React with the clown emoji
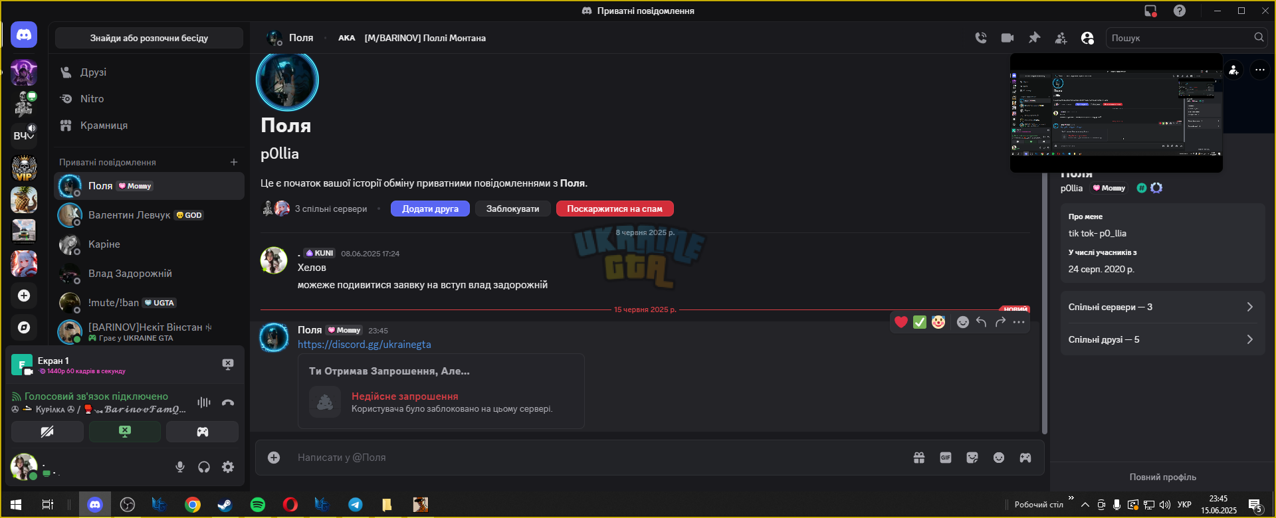The width and height of the screenshot is (1276, 518). pyautogui.click(x=938, y=322)
